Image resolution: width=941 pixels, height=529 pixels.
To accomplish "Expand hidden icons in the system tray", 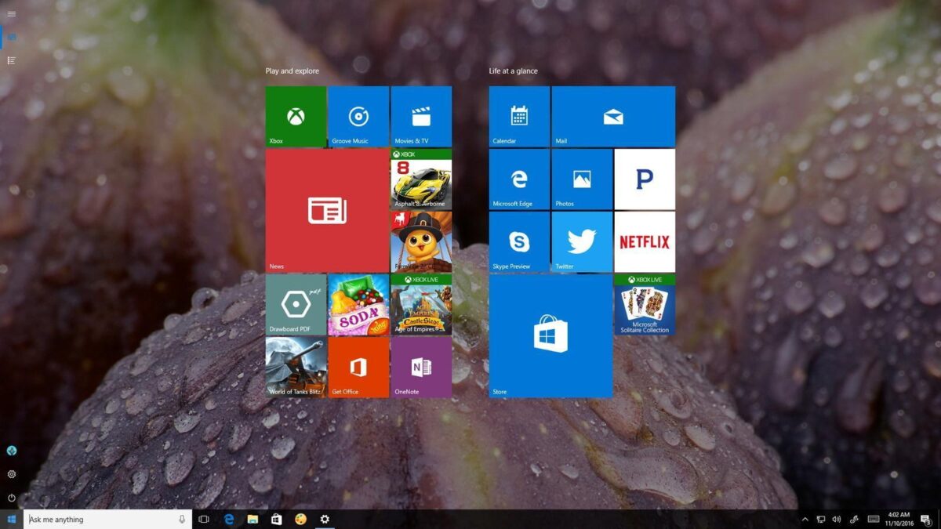I will tap(805, 519).
